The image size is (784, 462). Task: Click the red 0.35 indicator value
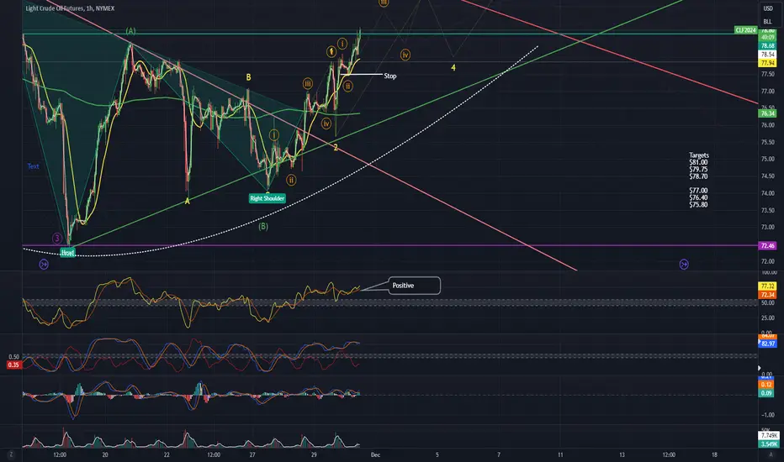13,365
